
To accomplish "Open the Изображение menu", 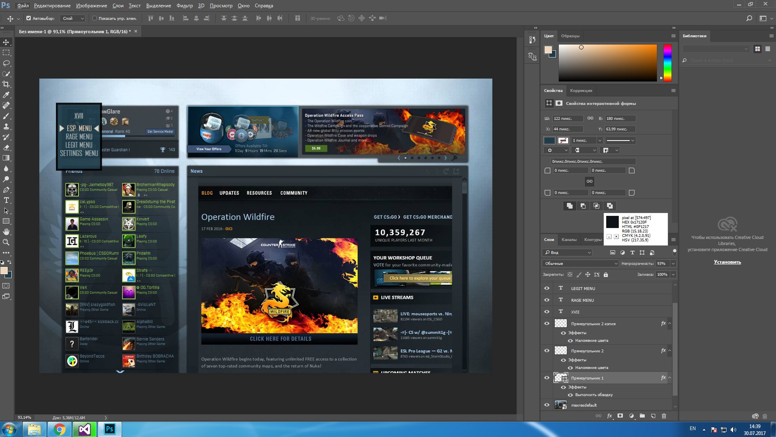I will click(x=92, y=6).
